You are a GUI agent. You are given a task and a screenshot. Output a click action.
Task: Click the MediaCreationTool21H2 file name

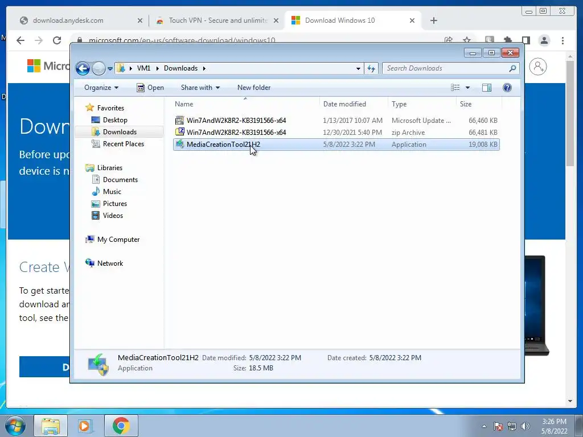coord(223,145)
